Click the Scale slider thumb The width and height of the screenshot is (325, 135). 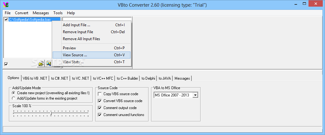[x=51, y=113]
